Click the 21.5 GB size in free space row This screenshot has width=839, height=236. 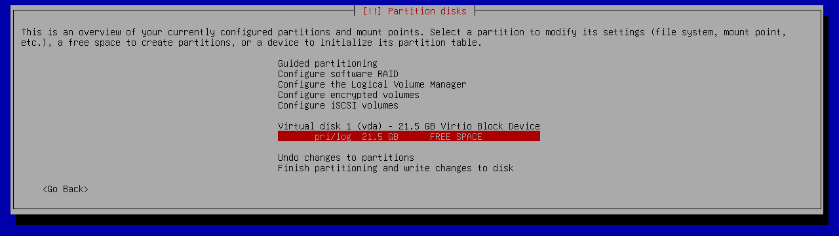(x=380, y=137)
